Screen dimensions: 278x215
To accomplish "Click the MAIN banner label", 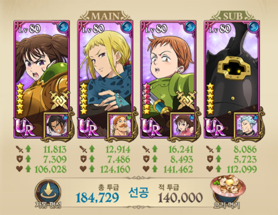I will pos(105,16).
